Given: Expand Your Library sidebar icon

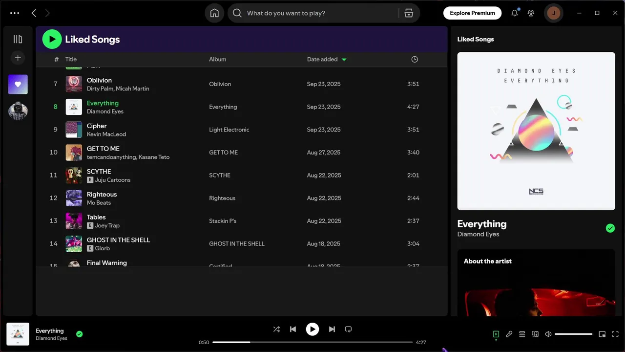Looking at the screenshot, I should click(x=18, y=39).
